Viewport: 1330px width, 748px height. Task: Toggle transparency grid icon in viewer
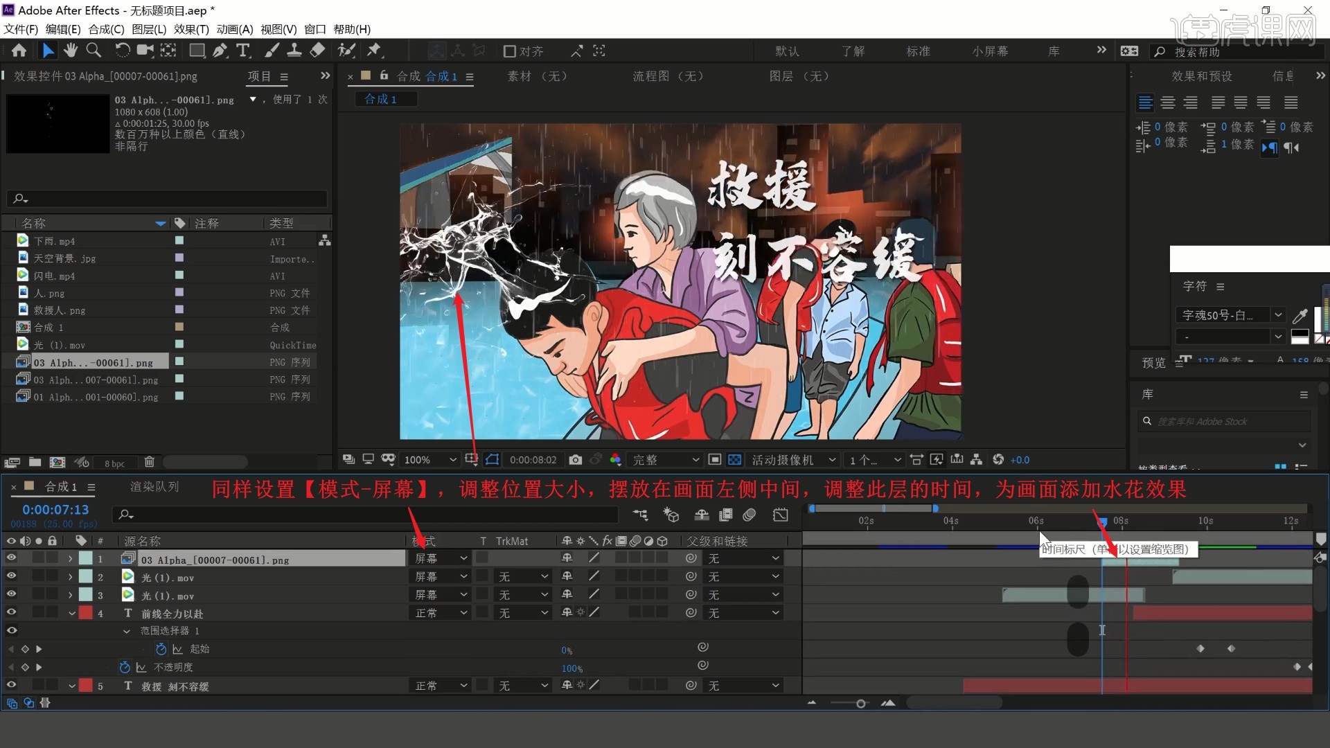[735, 459]
